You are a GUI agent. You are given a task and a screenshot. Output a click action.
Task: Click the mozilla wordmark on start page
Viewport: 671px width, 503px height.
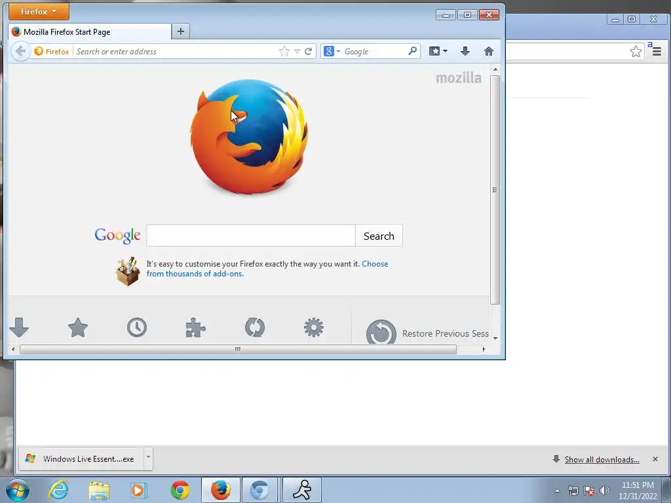point(458,78)
